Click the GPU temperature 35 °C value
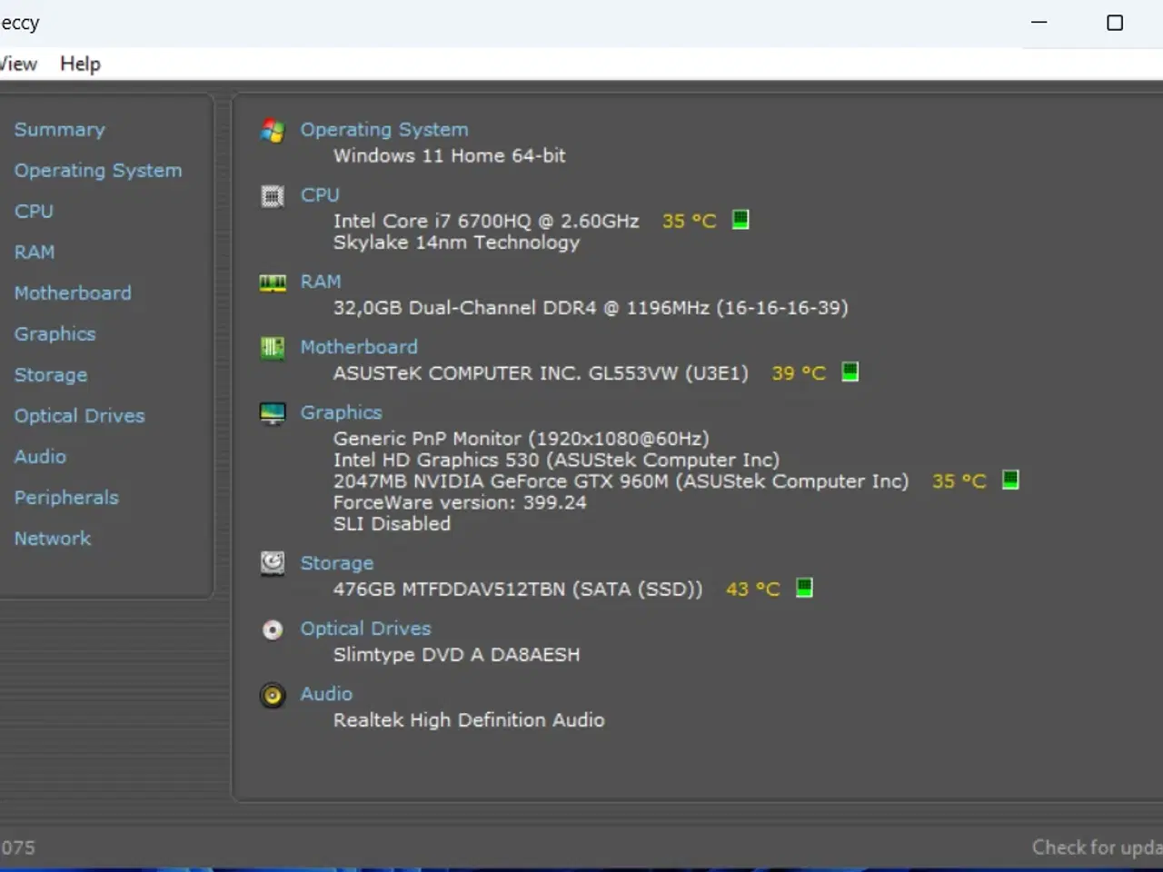 (x=959, y=481)
